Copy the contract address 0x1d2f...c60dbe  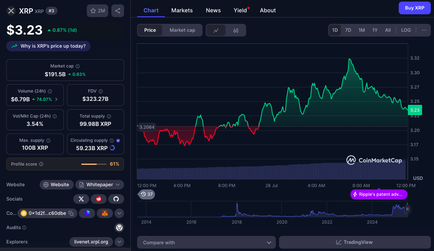71,213
